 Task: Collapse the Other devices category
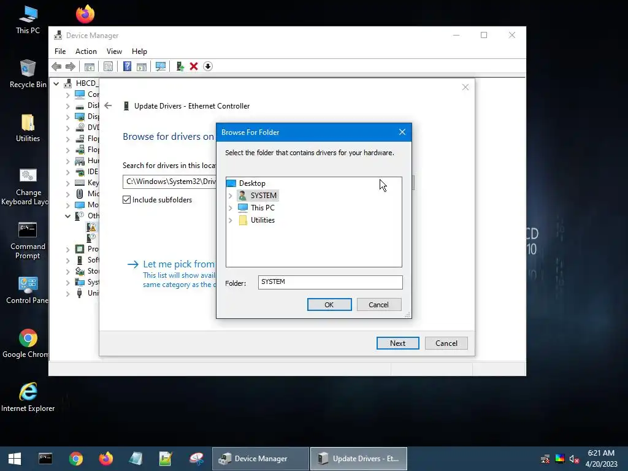point(67,216)
